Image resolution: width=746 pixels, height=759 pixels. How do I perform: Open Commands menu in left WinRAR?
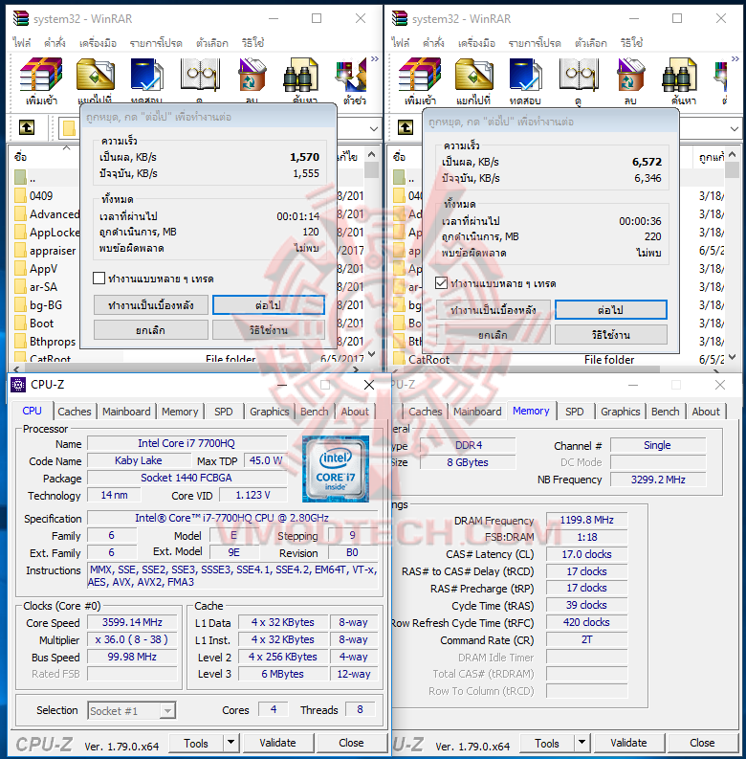(55, 43)
